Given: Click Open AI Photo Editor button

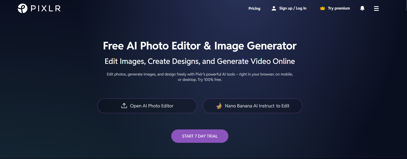Looking at the screenshot, I should 147,106.
